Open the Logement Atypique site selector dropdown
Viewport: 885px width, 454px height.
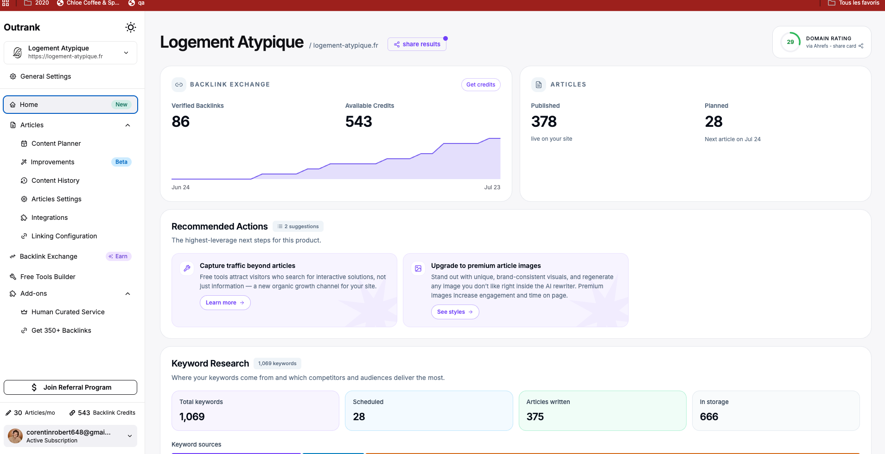coord(70,52)
